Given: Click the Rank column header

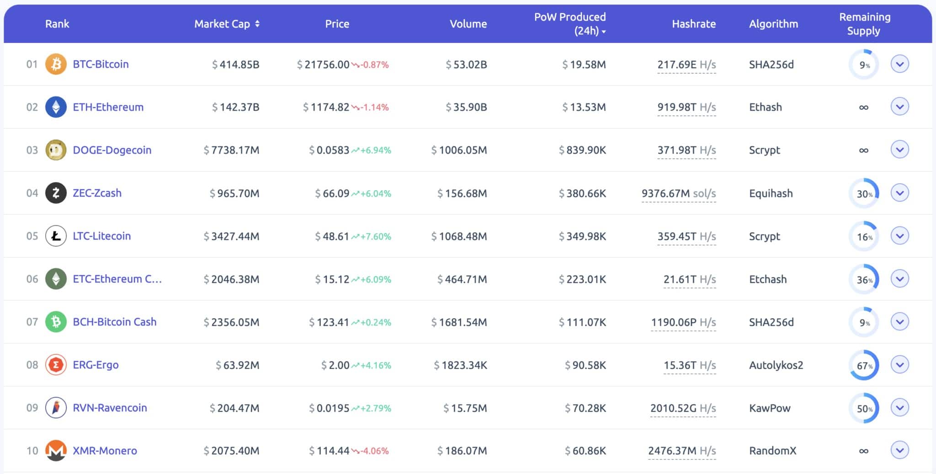Looking at the screenshot, I should point(57,24).
